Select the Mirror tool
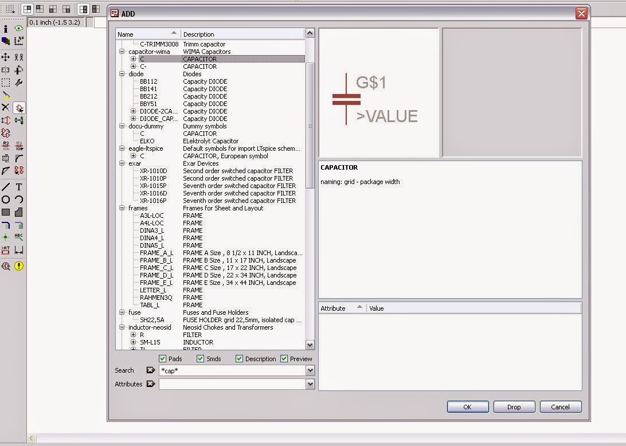This screenshot has height=446, width=626. click(x=6, y=70)
